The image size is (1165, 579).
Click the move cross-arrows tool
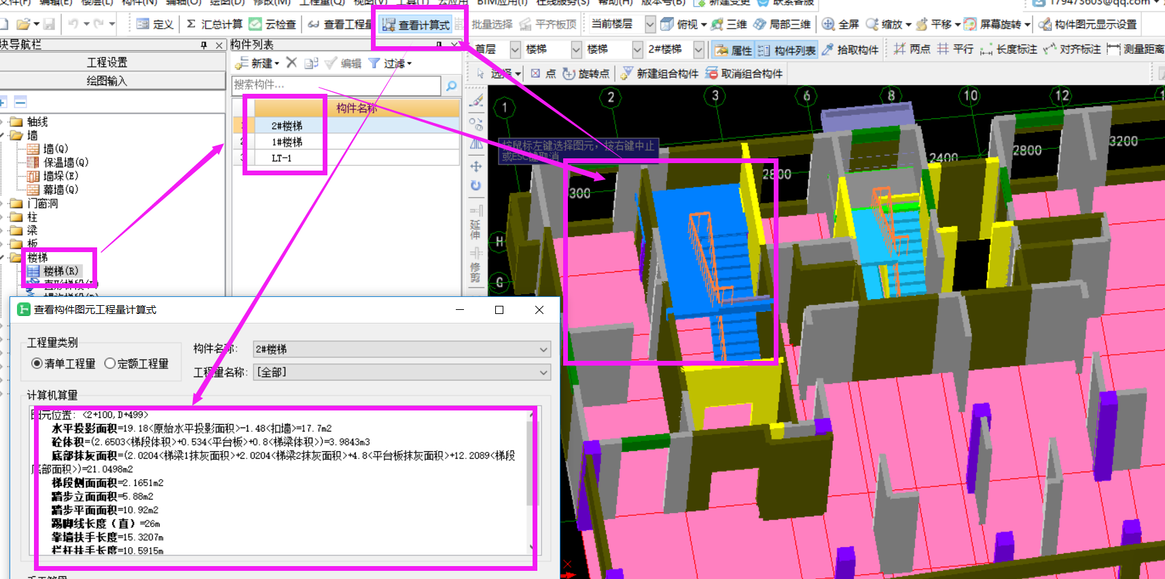click(x=476, y=166)
